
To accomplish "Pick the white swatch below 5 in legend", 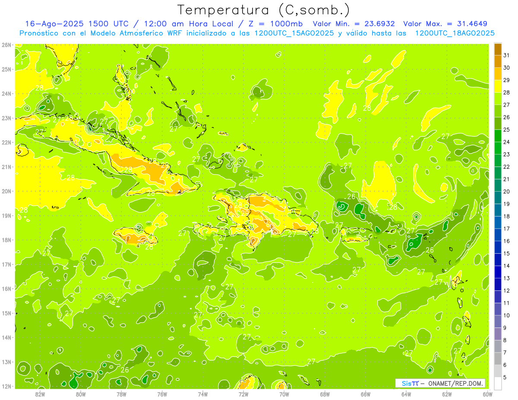I will 498,384.
